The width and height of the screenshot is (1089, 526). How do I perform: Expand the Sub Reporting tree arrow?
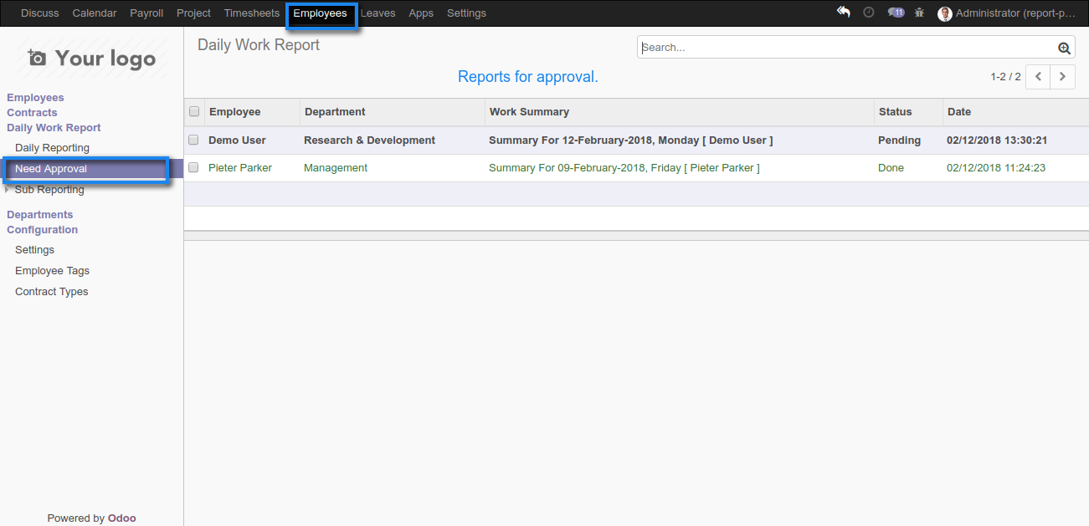coord(8,190)
